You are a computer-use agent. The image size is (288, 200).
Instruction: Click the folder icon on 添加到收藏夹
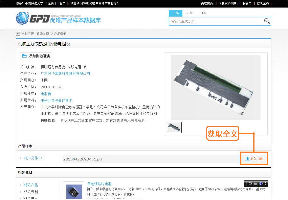pyautogui.click(x=24, y=56)
